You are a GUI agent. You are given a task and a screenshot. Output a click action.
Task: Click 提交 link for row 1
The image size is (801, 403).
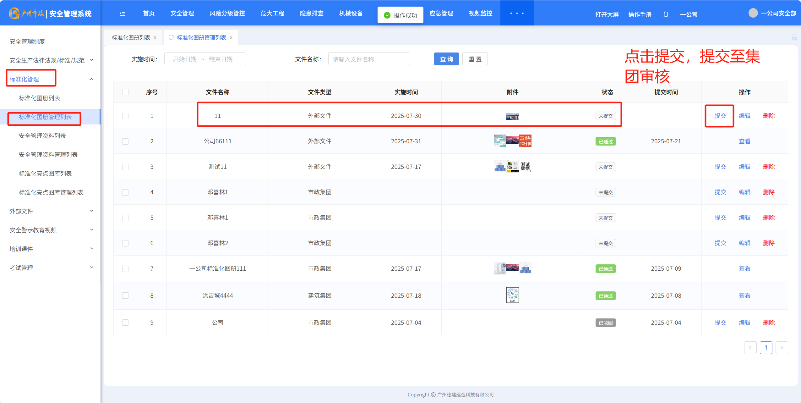click(x=720, y=116)
